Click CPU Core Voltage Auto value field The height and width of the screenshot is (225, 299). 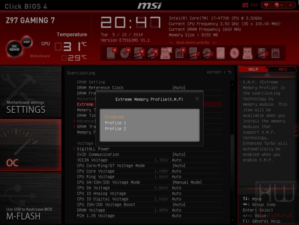[177, 171]
